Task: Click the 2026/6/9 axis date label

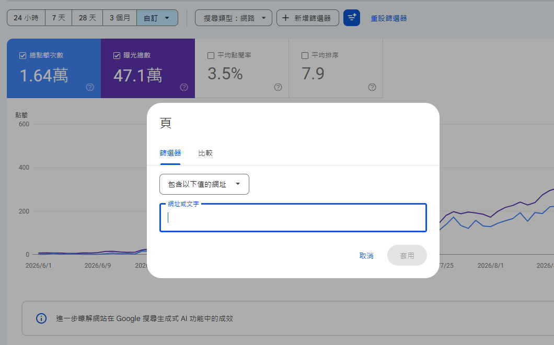Action: [98, 266]
